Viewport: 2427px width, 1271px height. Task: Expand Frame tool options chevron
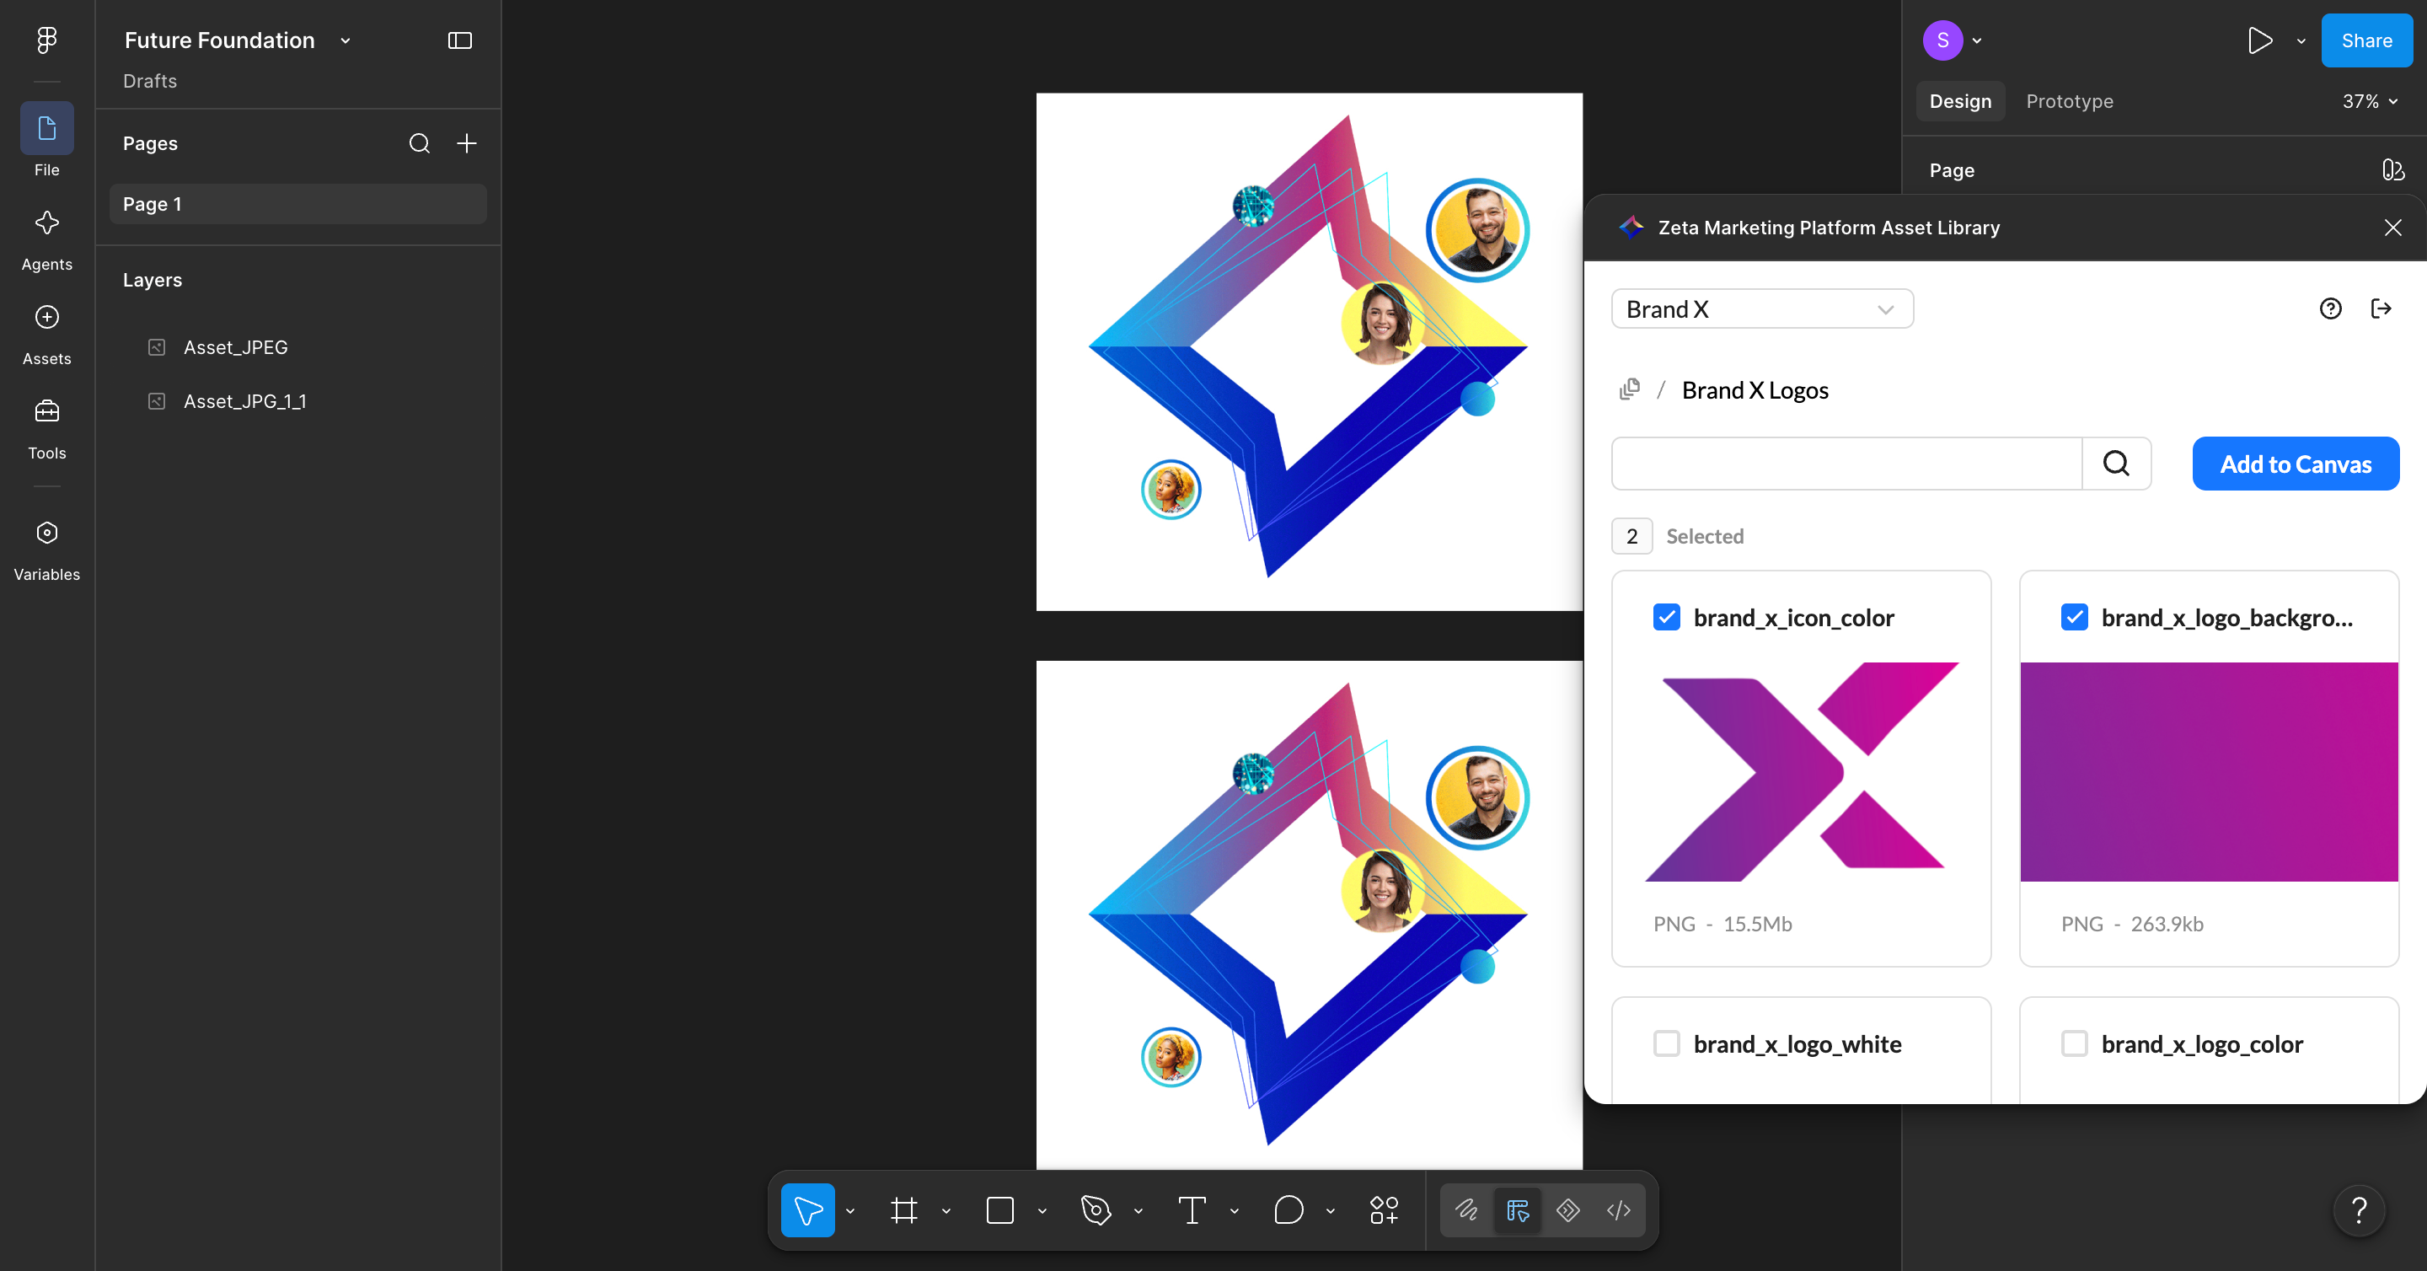click(x=946, y=1210)
